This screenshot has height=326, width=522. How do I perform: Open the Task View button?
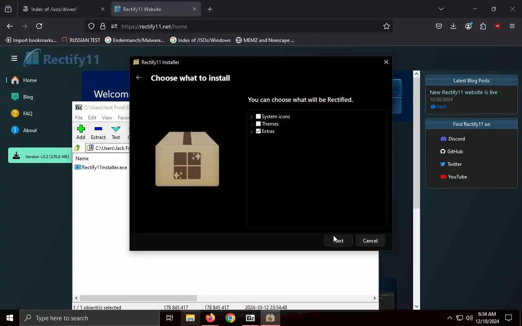pyautogui.click(x=170, y=318)
